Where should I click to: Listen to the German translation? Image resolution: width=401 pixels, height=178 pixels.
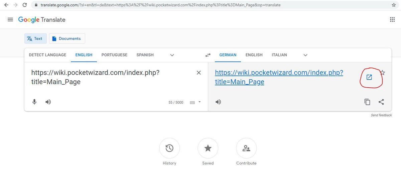[x=218, y=102]
